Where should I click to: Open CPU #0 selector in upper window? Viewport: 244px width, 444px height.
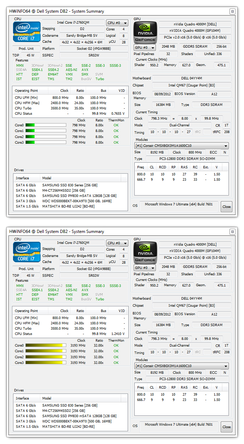pos(117,23)
